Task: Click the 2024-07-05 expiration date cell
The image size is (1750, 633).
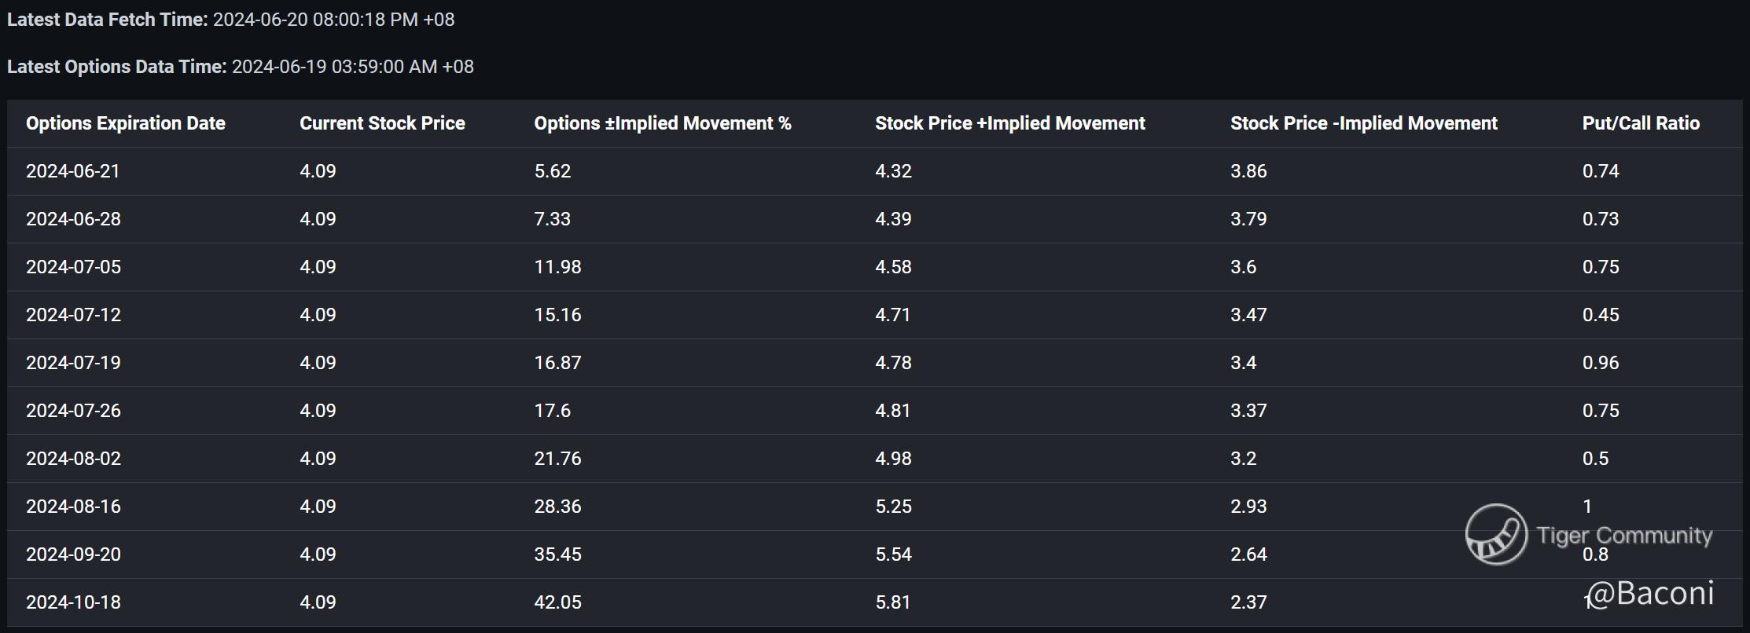Action: point(73,267)
